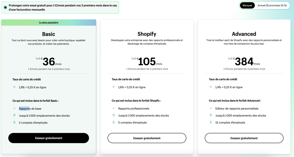Click the percent icon under the Shopify plan
Image resolution: width=294 pixels, height=157 pixels.
[x=114, y=87]
